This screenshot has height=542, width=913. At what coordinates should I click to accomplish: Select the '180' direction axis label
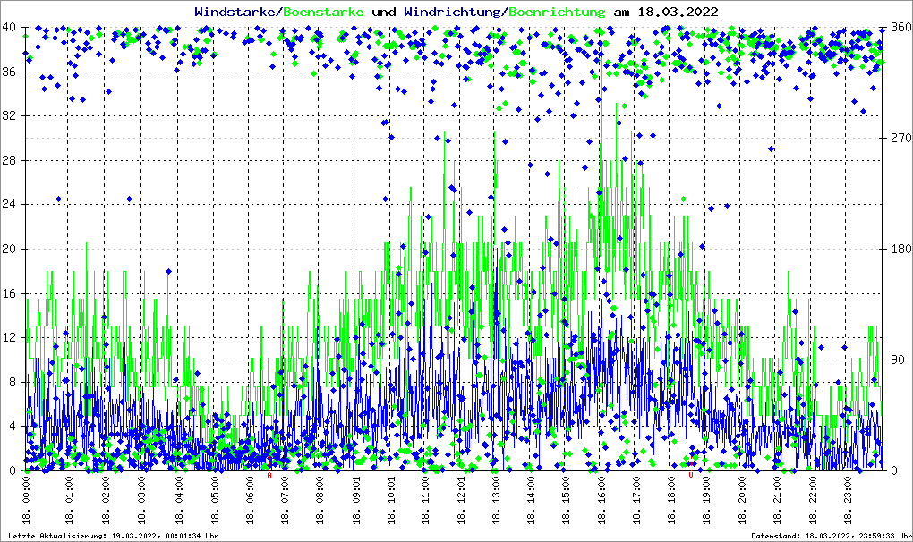click(x=896, y=249)
